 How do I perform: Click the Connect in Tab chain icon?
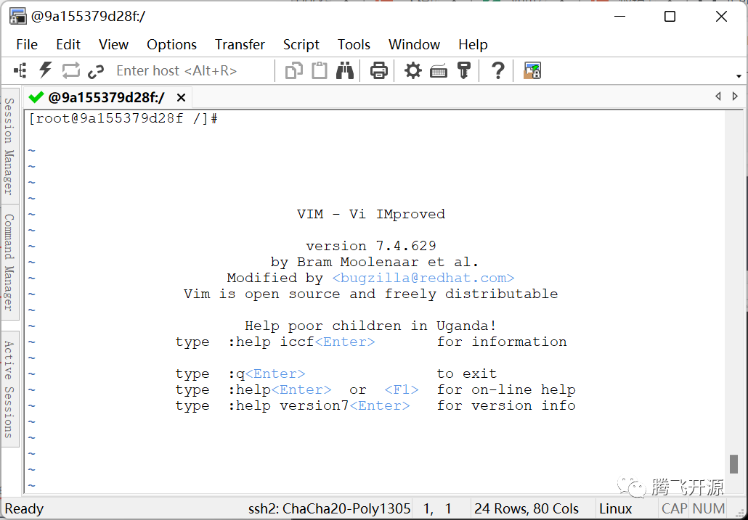point(96,71)
